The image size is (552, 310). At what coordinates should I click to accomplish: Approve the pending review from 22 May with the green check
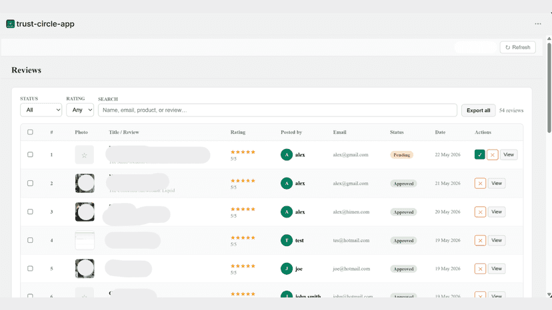click(480, 154)
